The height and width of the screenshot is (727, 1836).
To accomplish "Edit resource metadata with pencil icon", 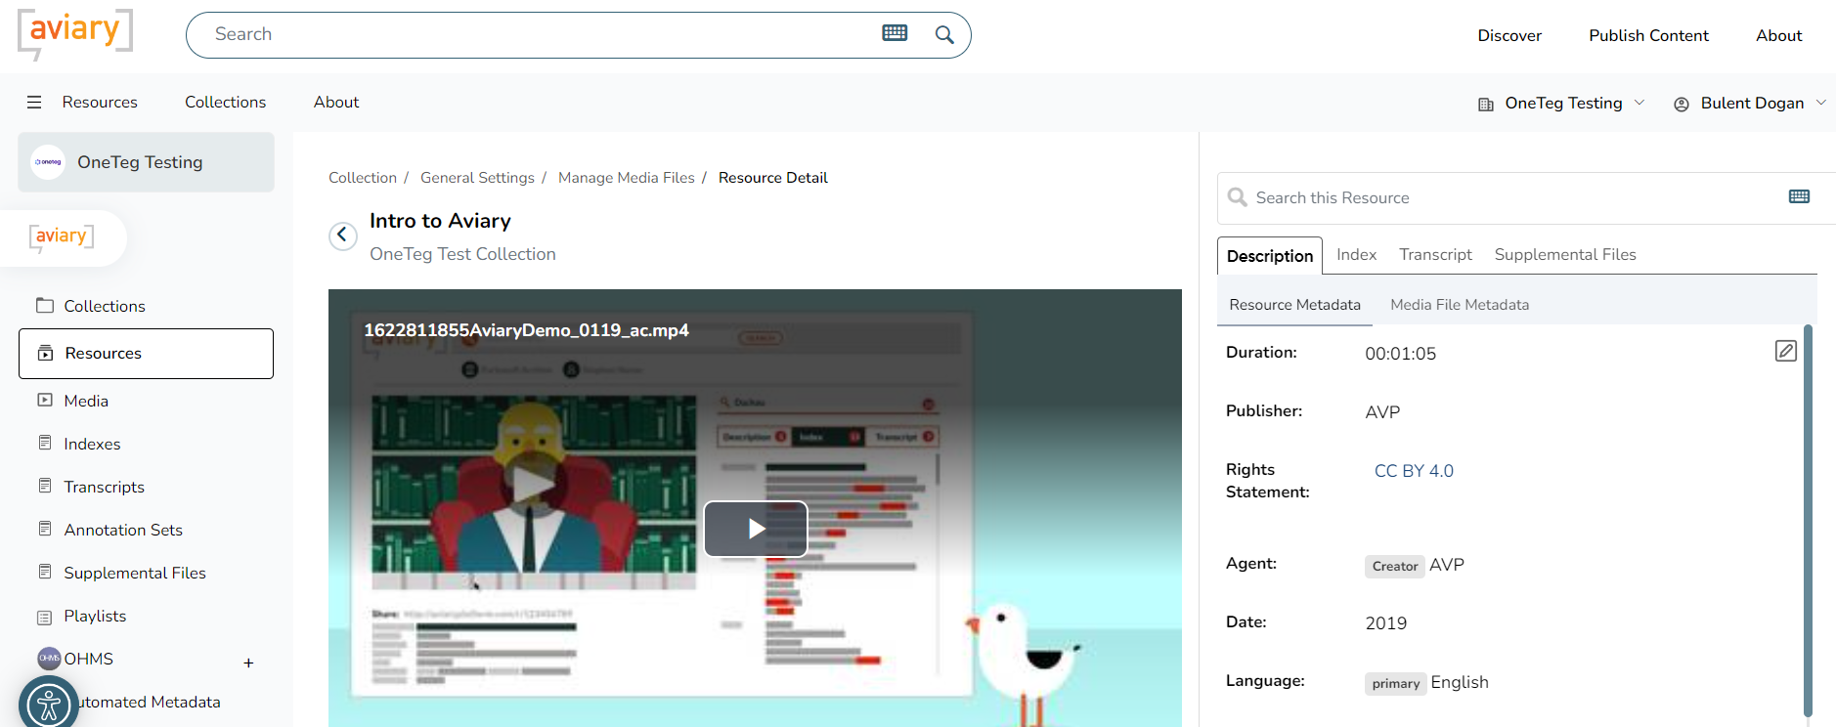I will click(x=1784, y=351).
